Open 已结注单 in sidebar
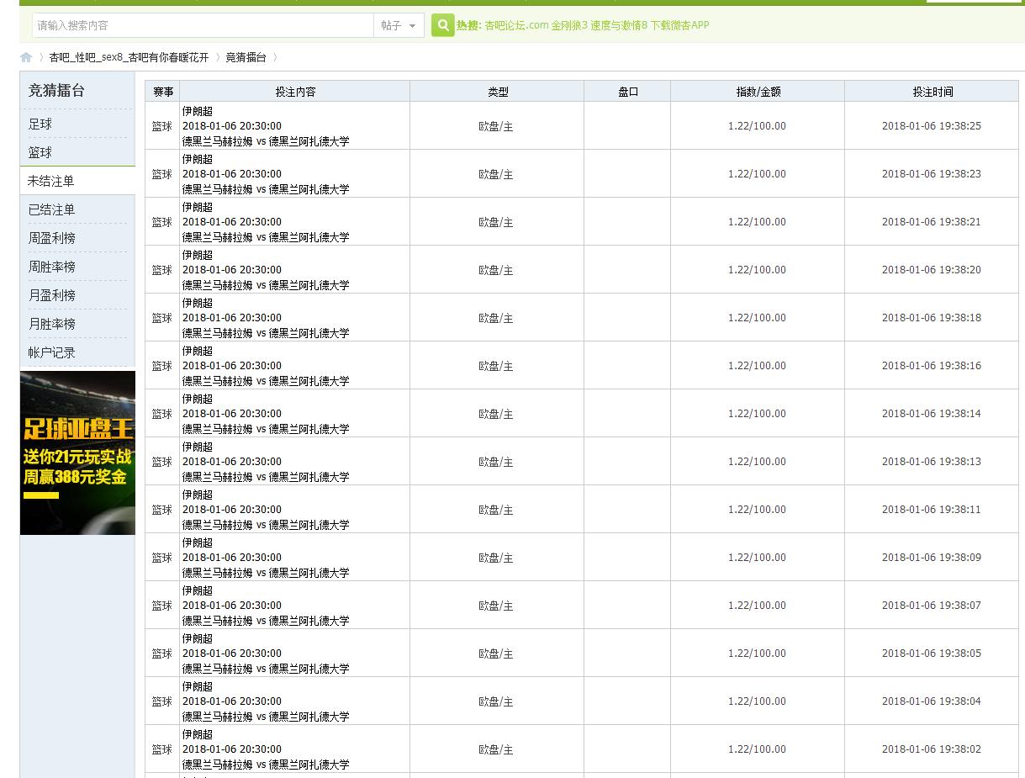This screenshot has height=778, width=1025. coord(51,209)
